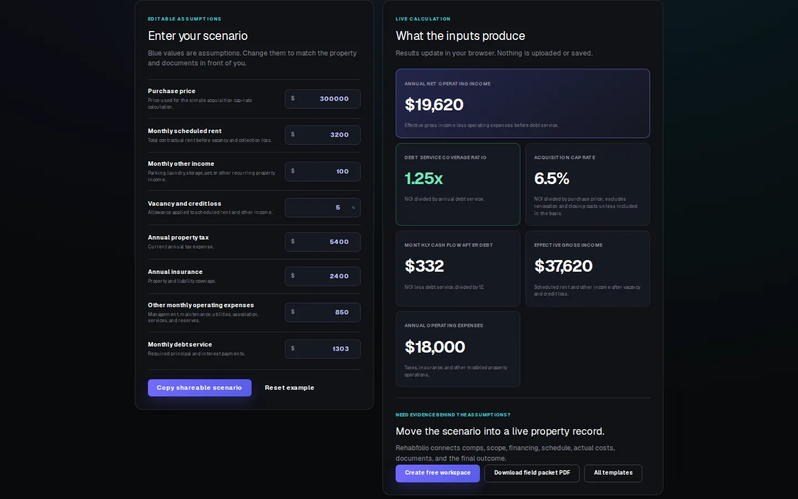
Task: Click the 6.5% cap rate value
Action: [552, 179]
